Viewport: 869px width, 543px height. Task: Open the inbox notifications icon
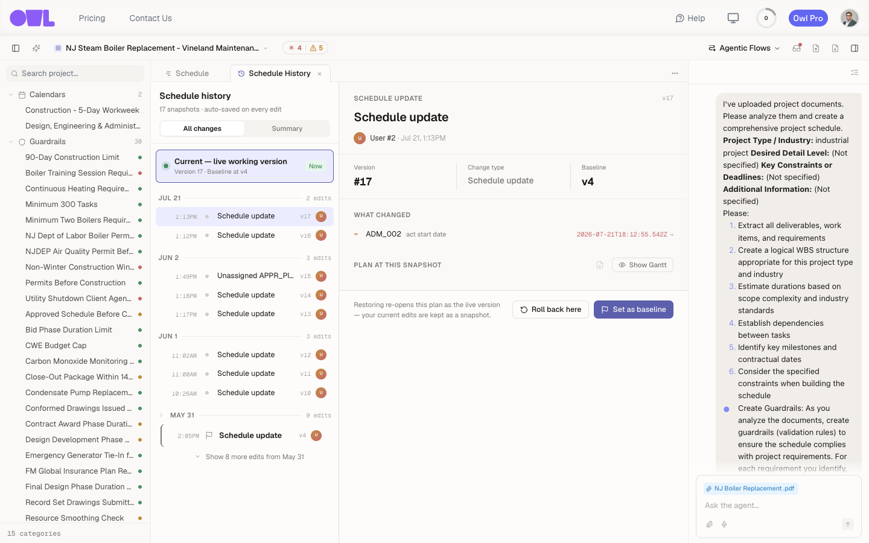pos(797,48)
